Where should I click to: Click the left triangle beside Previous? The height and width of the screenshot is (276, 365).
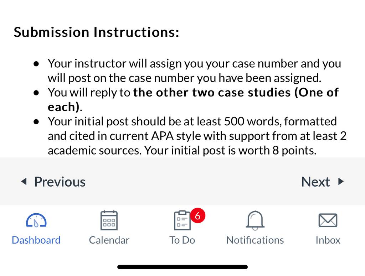[24, 181]
